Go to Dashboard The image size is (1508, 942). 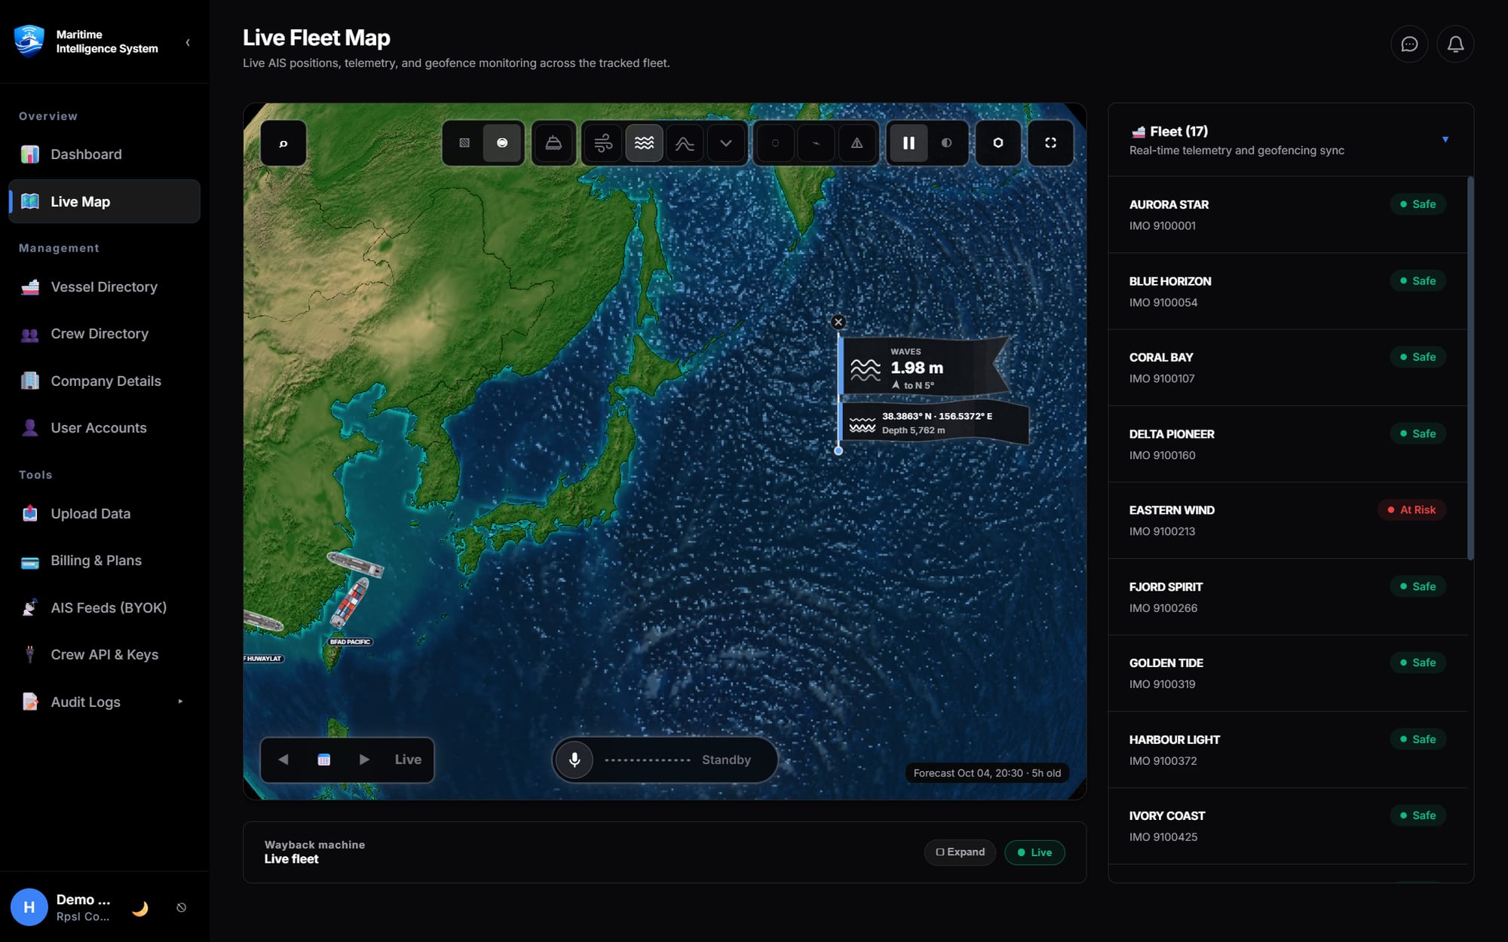pos(104,154)
